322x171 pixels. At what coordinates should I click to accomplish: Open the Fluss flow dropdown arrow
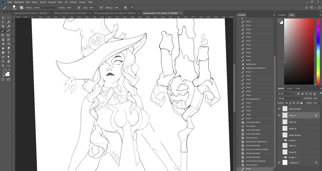click(x=97, y=8)
